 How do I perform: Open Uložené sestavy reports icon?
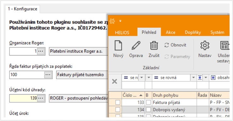(224, 52)
